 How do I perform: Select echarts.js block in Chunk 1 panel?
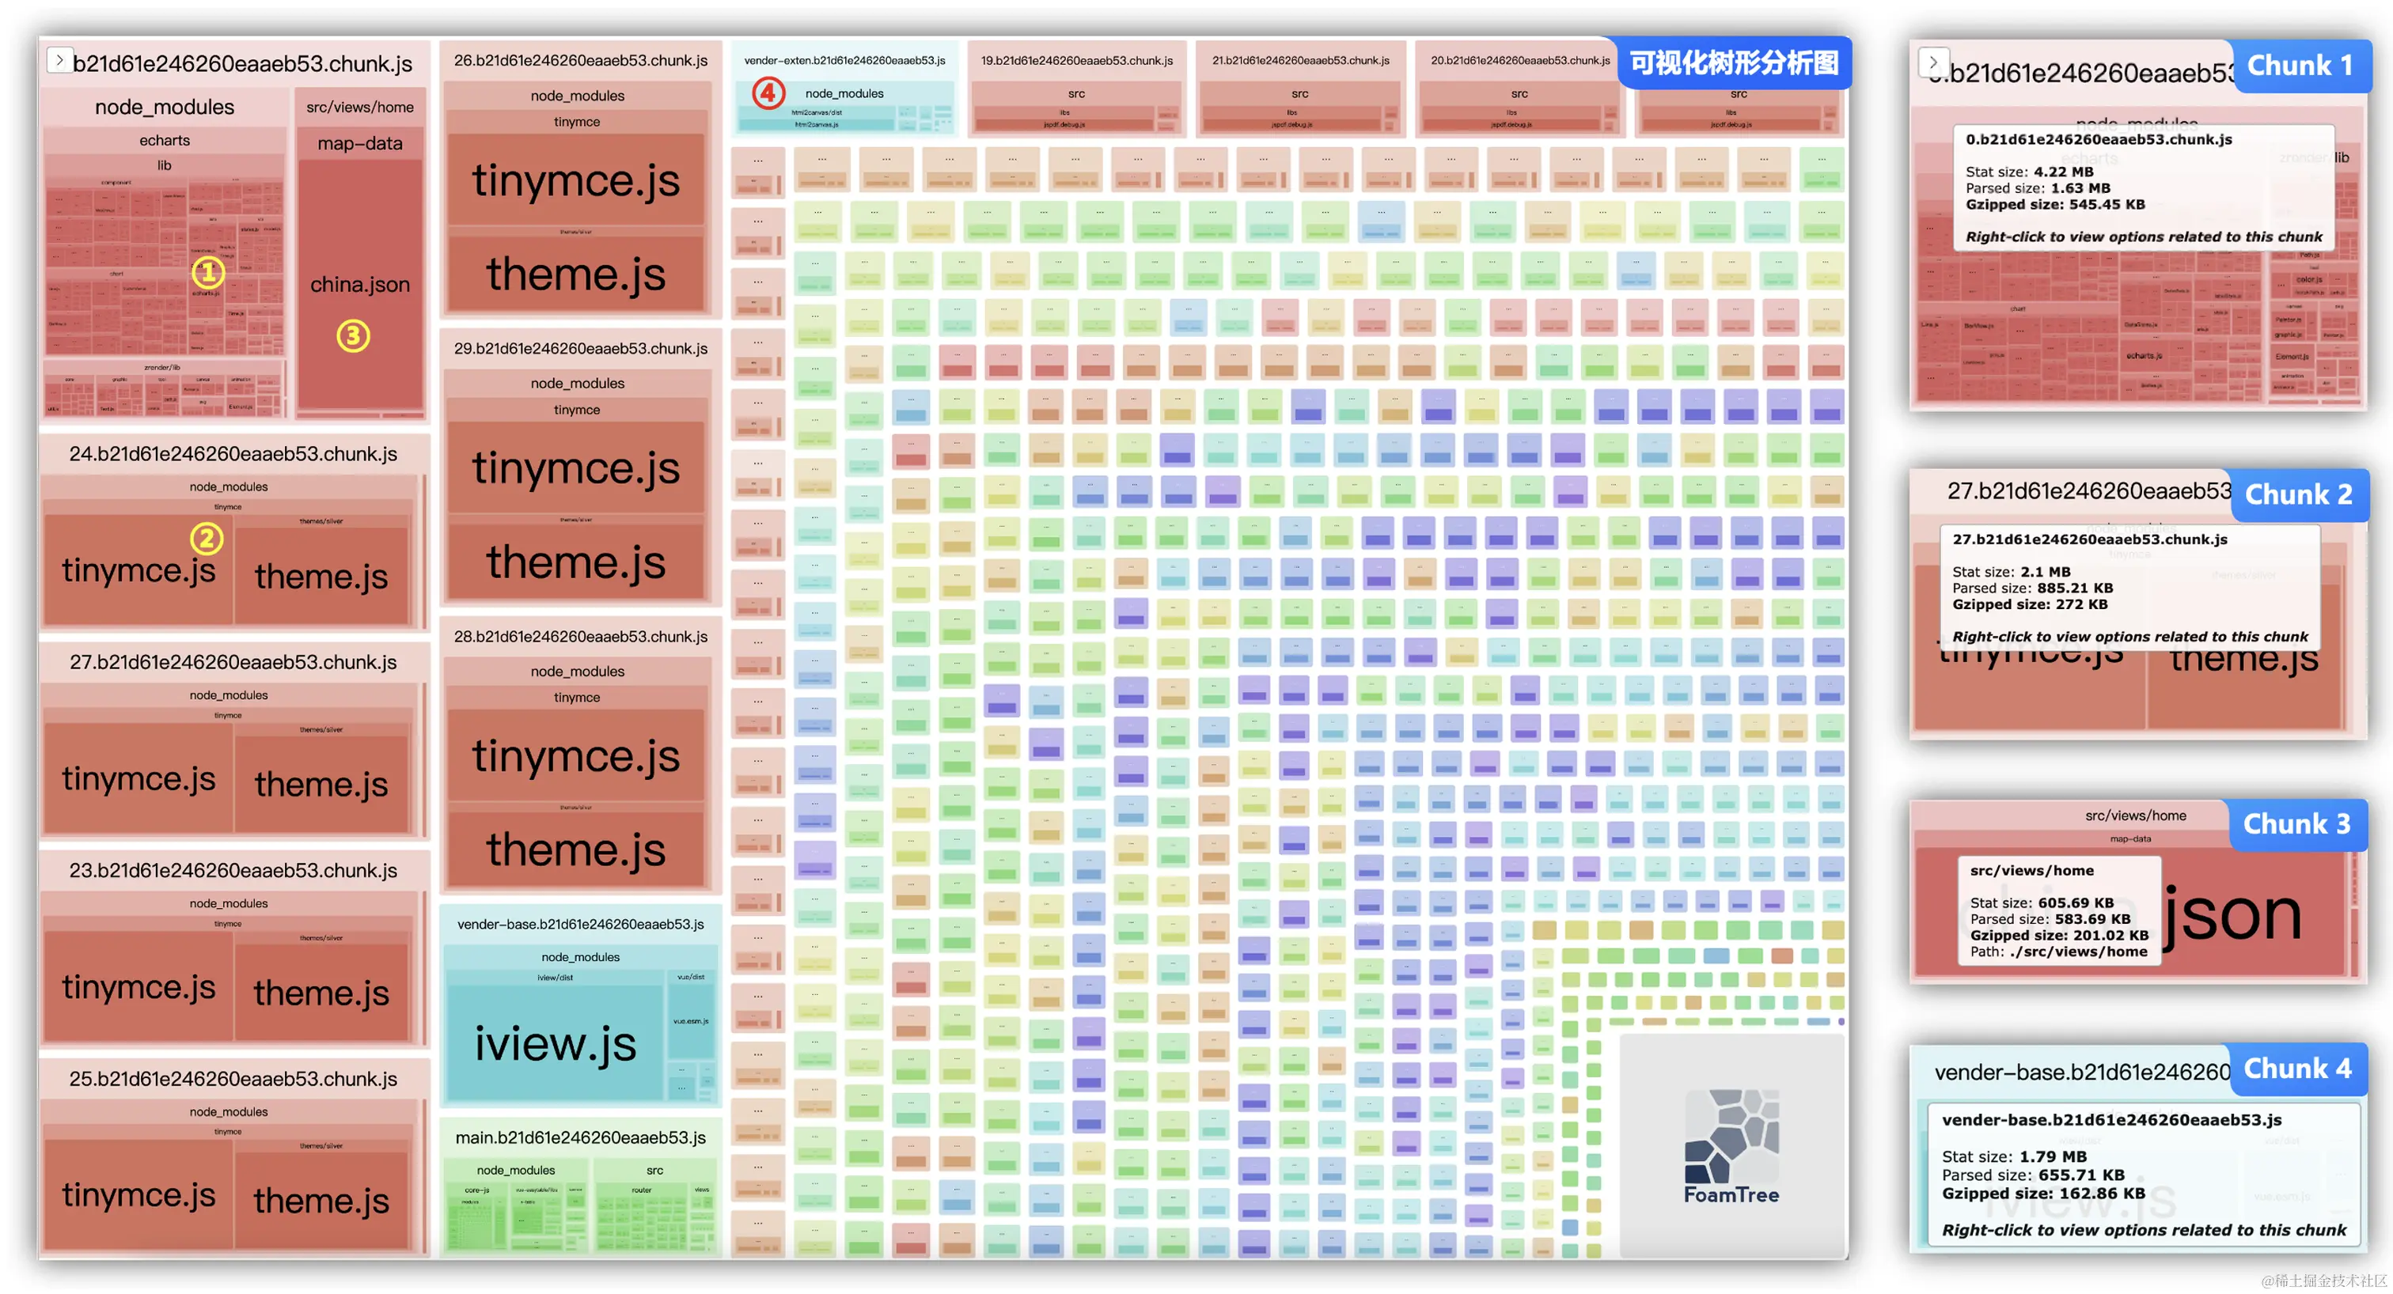tap(2144, 355)
